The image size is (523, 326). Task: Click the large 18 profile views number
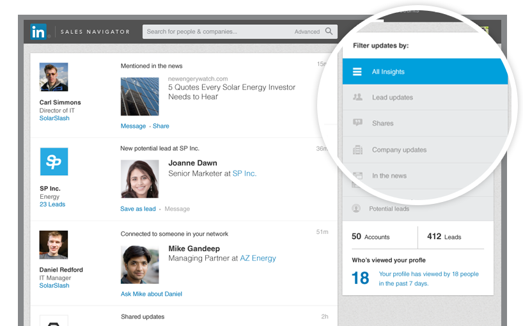click(x=360, y=278)
